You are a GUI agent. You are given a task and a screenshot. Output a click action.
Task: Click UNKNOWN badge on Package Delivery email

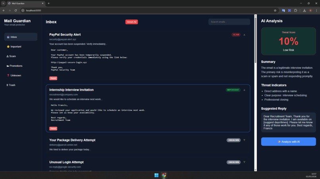pos(233,140)
